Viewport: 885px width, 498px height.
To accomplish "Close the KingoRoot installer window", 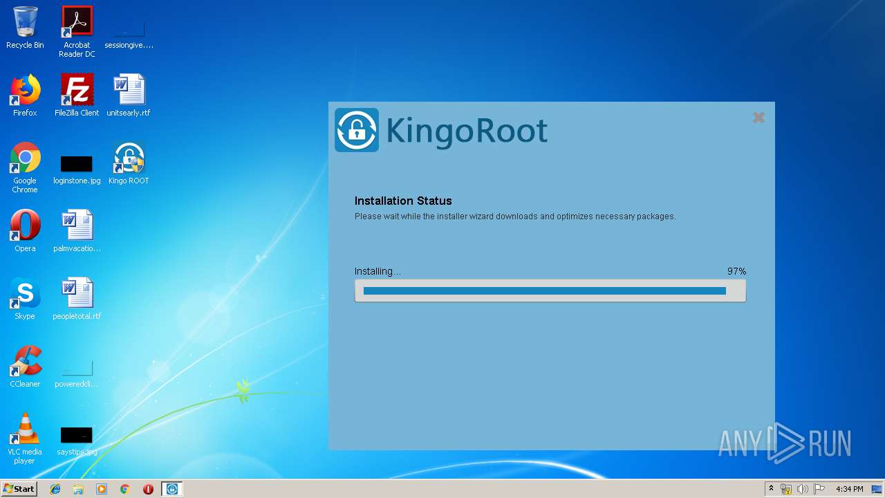I will [758, 118].
